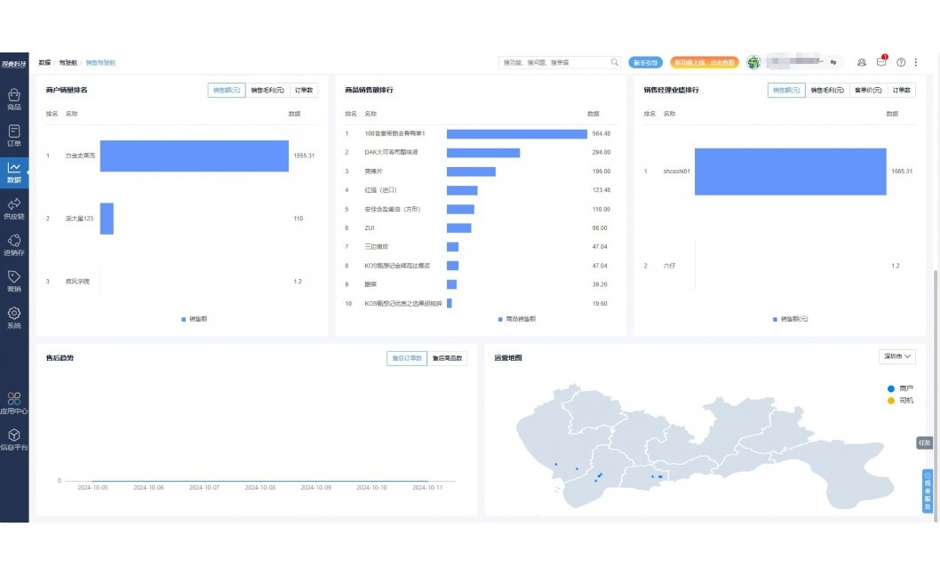Screen dimensions: 940x575
Task: Open the three-dot more menu in header
Action: click(x=916, y=62)
